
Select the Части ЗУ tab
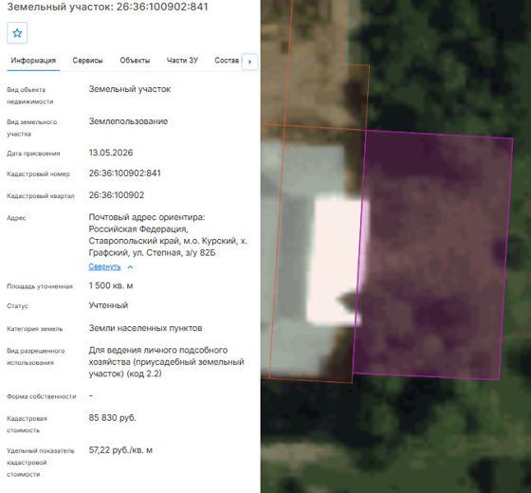pyautogui.click(x=182, y=61)
